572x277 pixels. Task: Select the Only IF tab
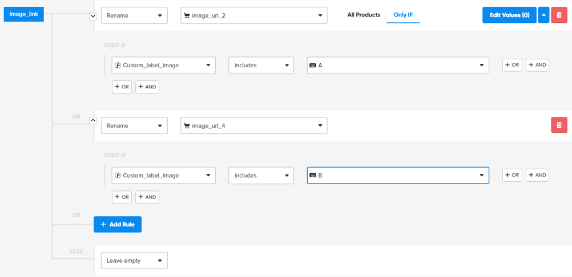tap(403, 15)
